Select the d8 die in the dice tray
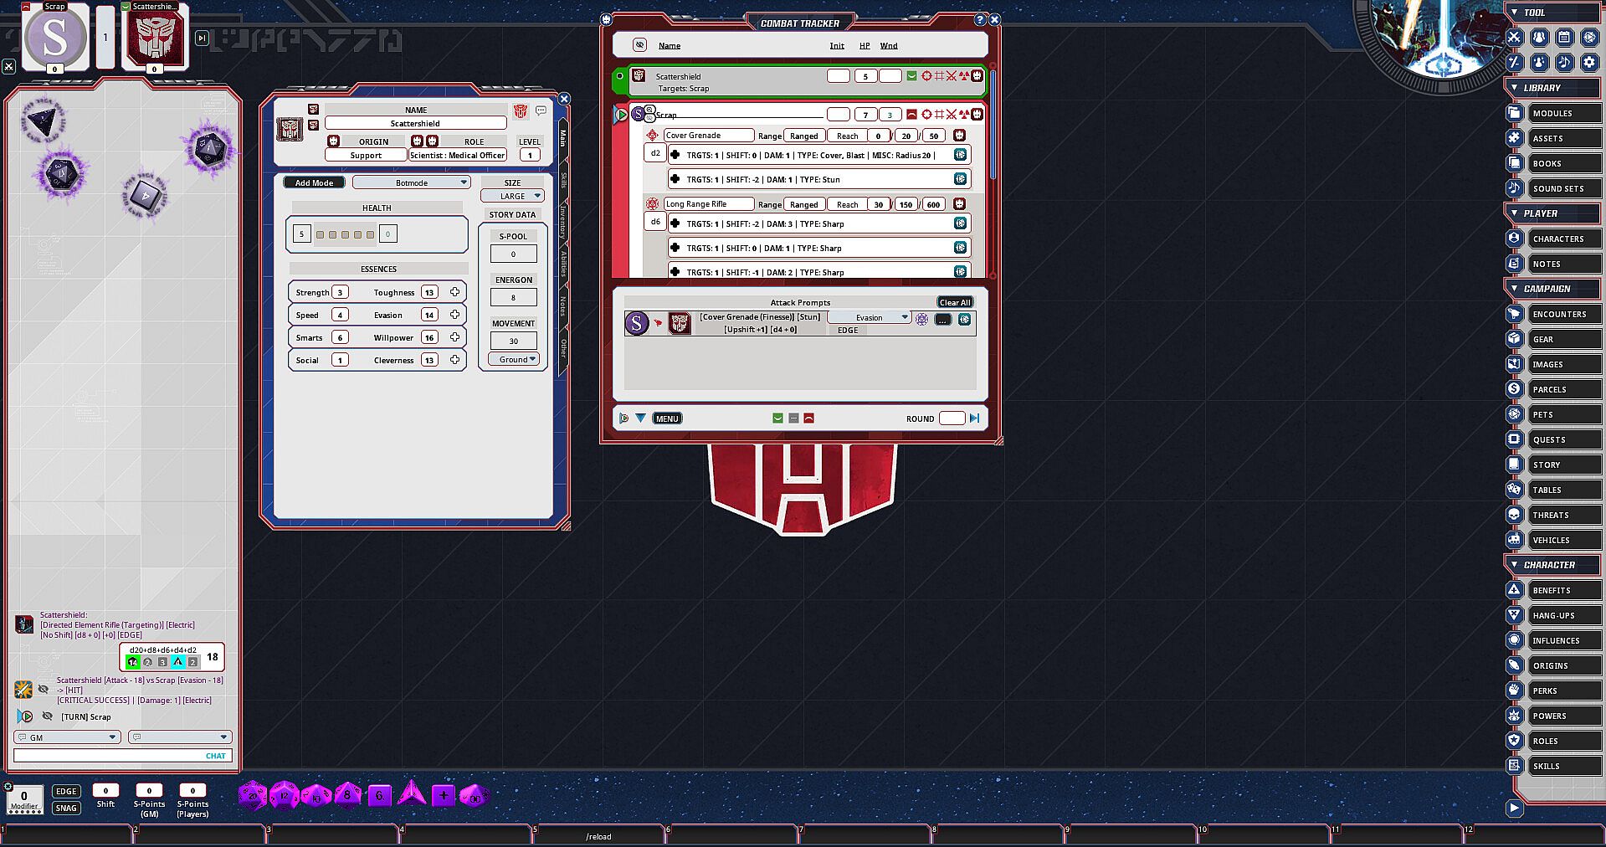Image resolution: width=1606 pixels, height=847 pixels. coord(347,795)
